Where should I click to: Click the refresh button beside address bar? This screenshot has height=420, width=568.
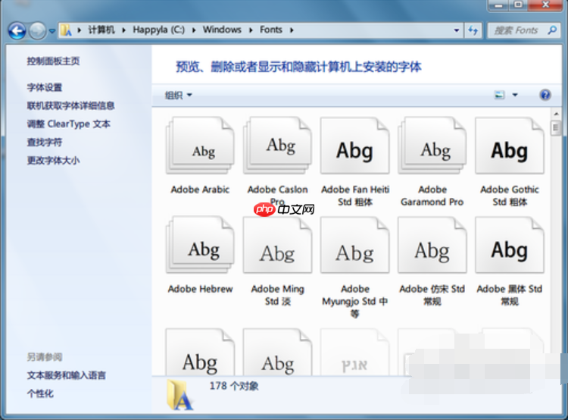pyautogui.click(x=473, y=30)
